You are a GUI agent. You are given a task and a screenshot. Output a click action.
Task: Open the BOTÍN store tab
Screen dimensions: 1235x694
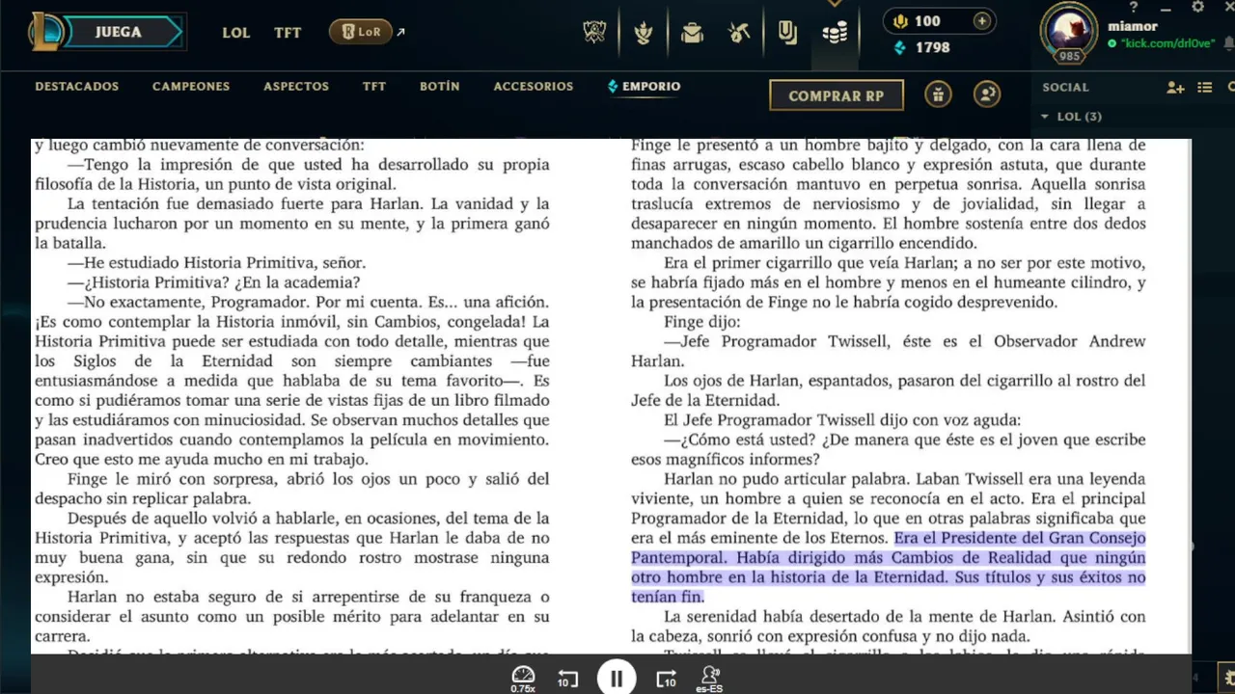click(440, 86)
